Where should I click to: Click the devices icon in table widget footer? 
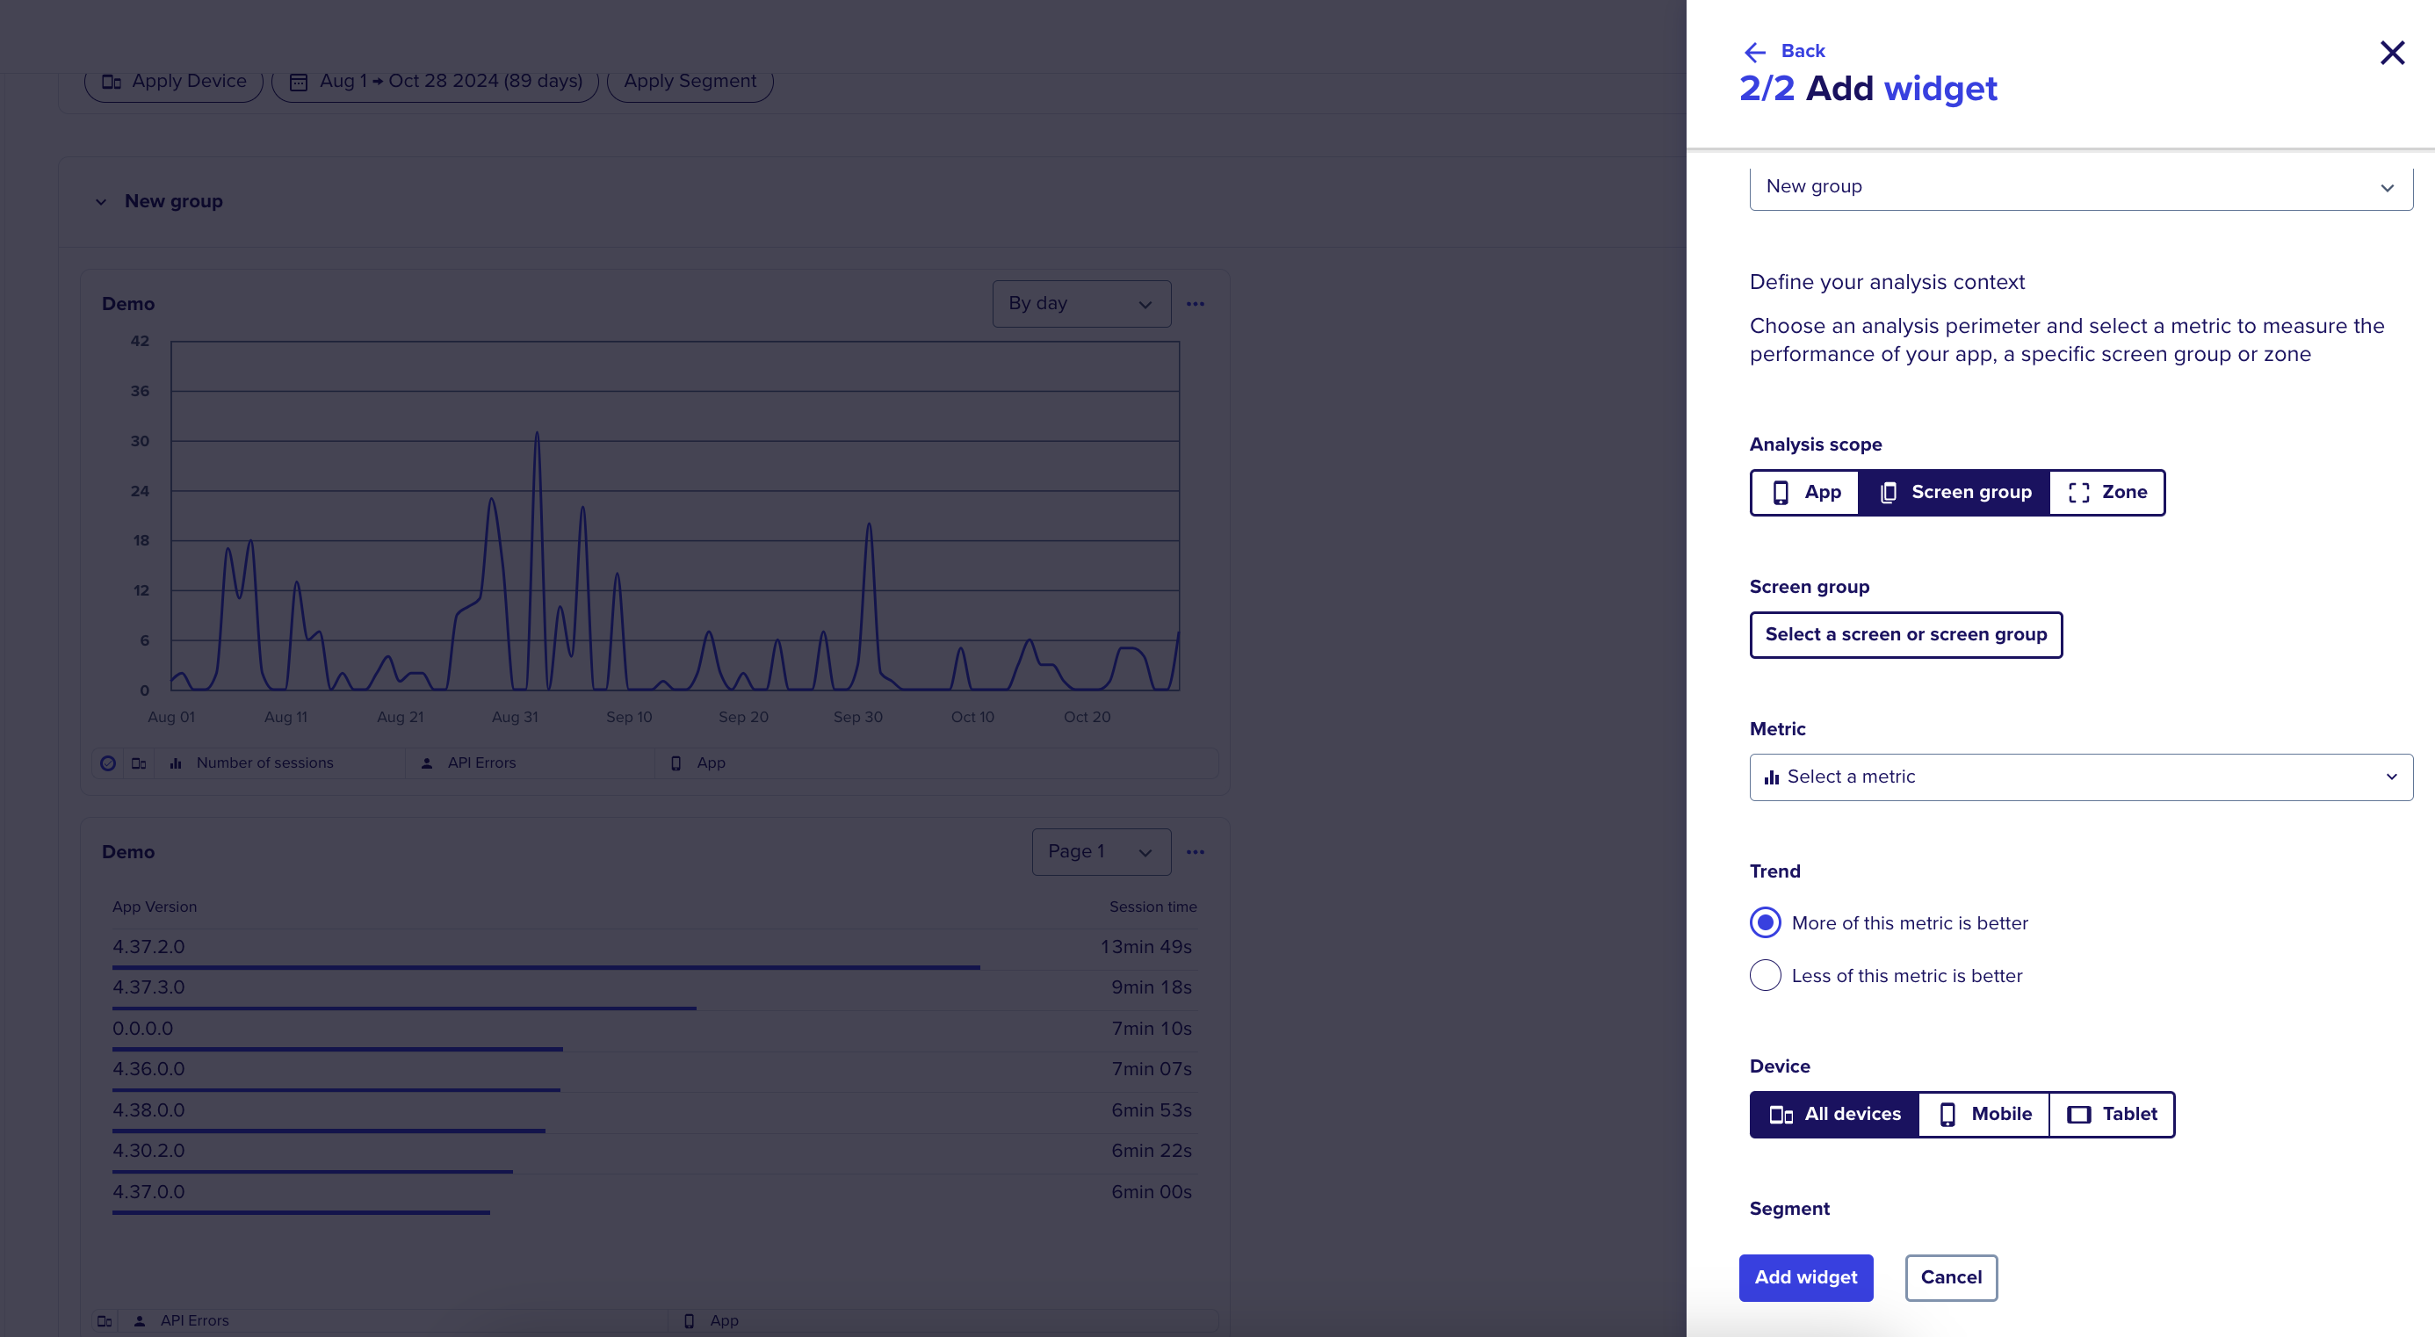pyautogui.click(x=105, y=1321)
